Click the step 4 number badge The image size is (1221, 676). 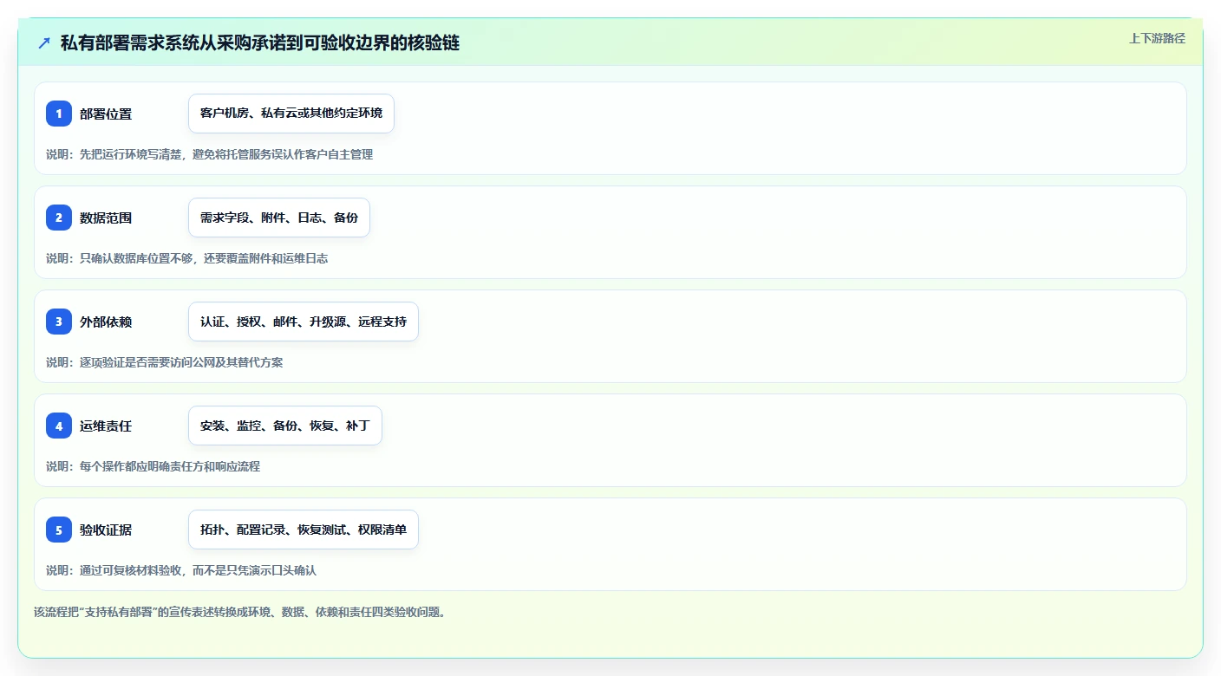click(x=59, y=426)
